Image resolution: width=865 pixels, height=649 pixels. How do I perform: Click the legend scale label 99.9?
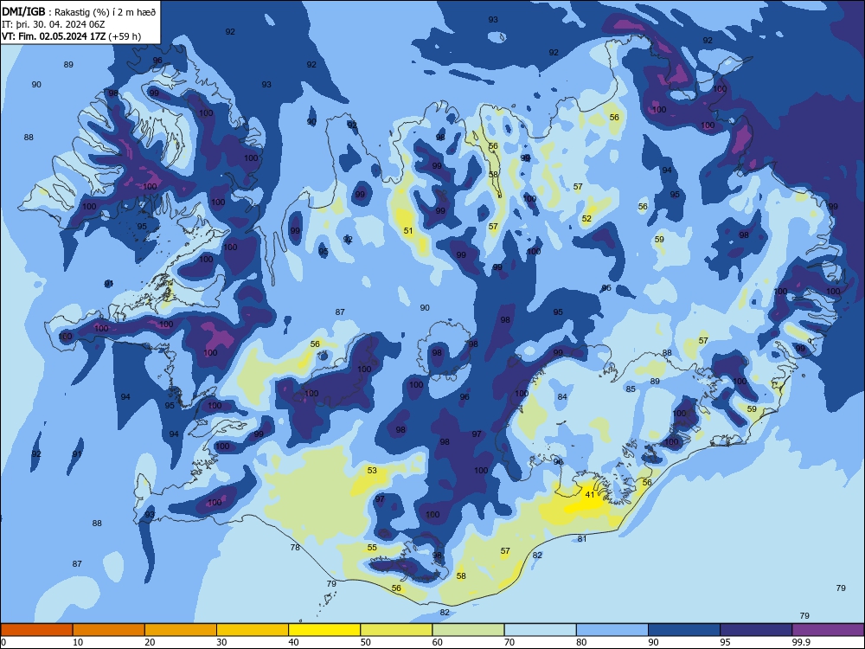click(x=801, y=642)
